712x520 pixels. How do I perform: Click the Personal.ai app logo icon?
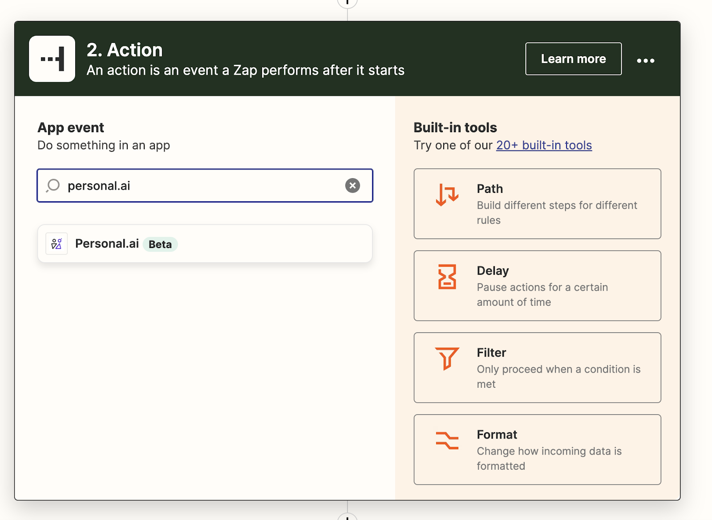(57, 244)
